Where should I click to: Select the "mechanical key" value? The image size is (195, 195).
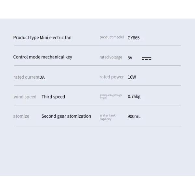(57, 57)
